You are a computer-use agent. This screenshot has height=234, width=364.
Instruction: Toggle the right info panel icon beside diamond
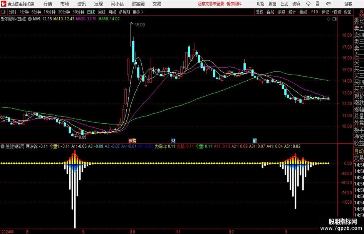pyautogui.click(x=334, y=19)
